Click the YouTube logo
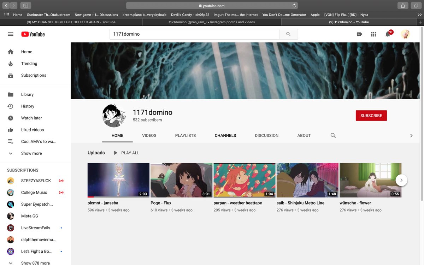The image size is (424, 265). click(33, 34)
